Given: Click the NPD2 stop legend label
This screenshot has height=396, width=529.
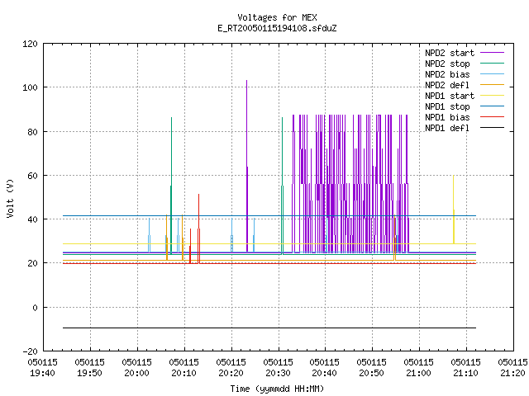Looking at the screenshot, I should [447, 64].
